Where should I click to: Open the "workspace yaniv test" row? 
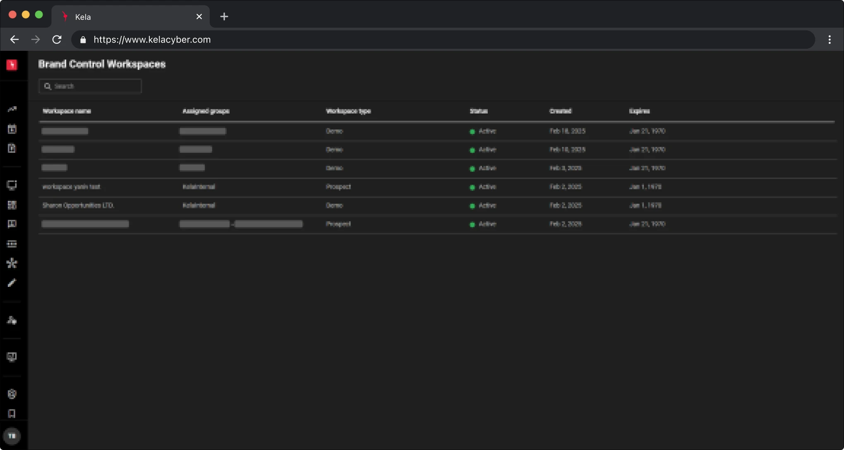438,187
